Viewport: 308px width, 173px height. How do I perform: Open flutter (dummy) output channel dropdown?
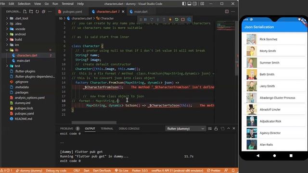pos(186,129)
